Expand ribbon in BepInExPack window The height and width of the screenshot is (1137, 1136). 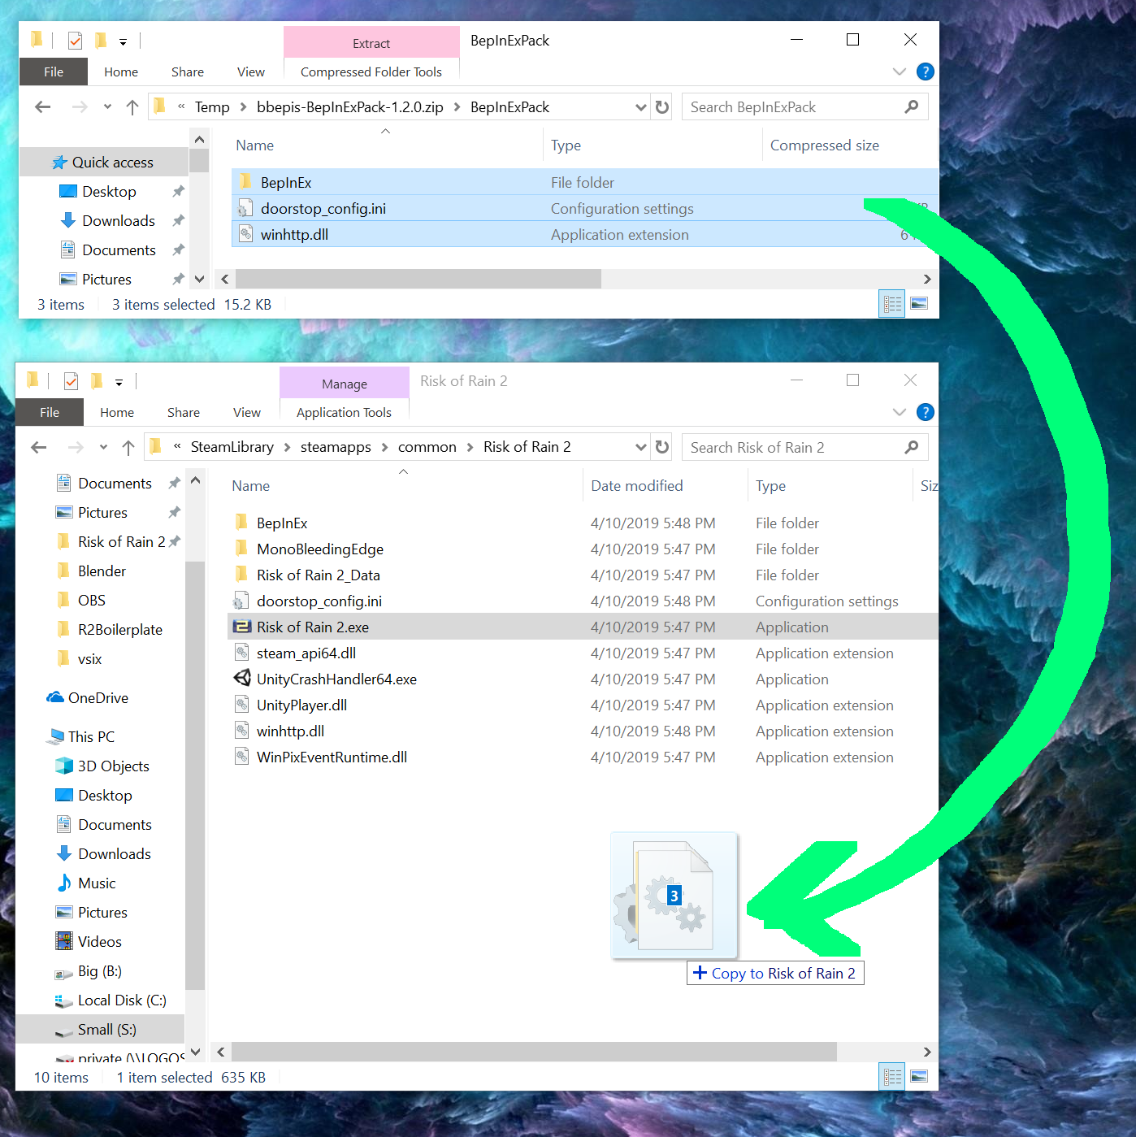[x=899, y=72]
